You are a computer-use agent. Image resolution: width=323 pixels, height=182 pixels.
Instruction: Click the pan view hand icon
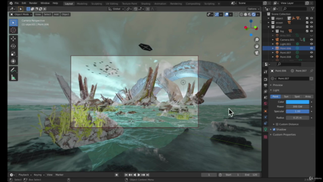[x=257, y=46]
